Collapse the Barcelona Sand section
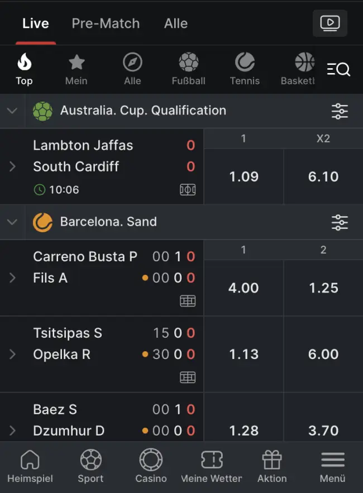The height and width of the screenshot is (493, 363). tap(12, 222)
